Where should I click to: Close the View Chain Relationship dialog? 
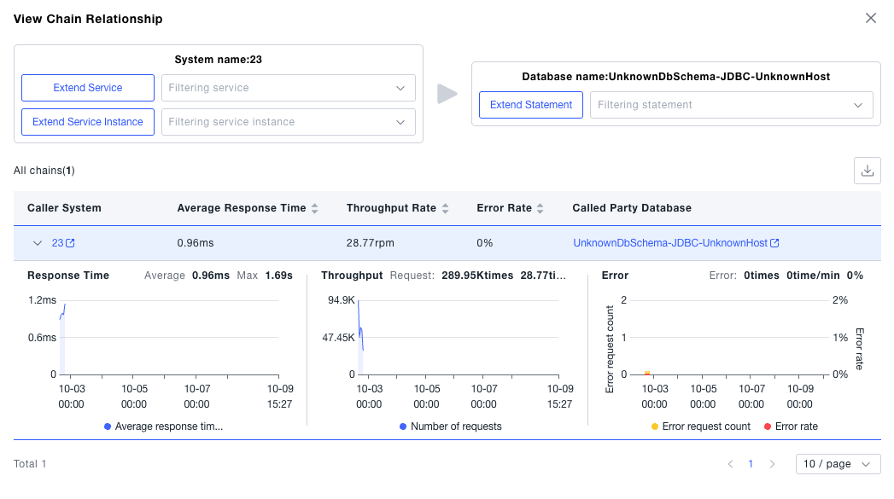tap(870, 18)
